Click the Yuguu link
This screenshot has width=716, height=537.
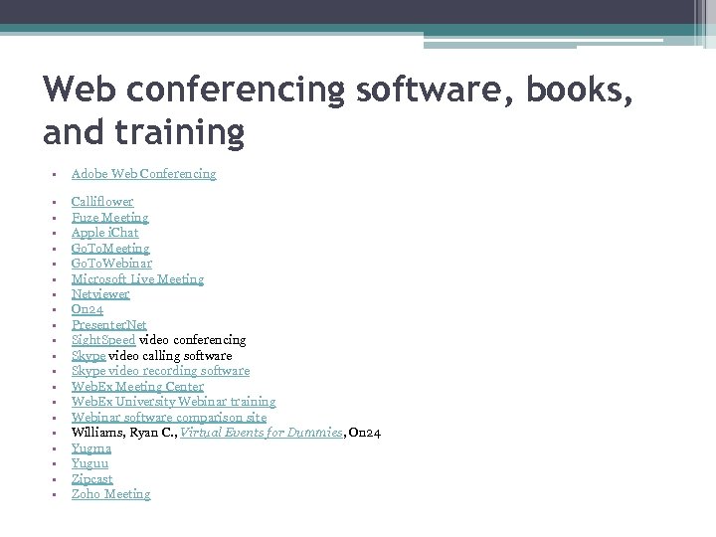(x=89, y=463)
